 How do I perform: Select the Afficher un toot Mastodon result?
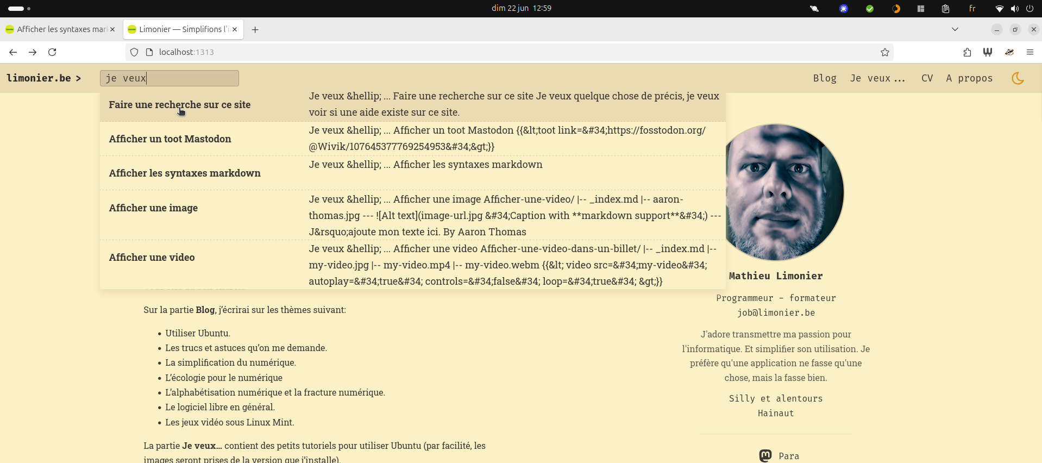tap(170, 139)
